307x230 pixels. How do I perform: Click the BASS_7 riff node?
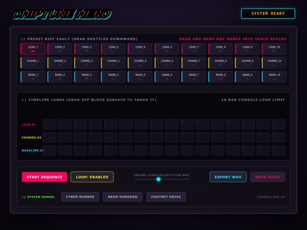tap(194, 77)
